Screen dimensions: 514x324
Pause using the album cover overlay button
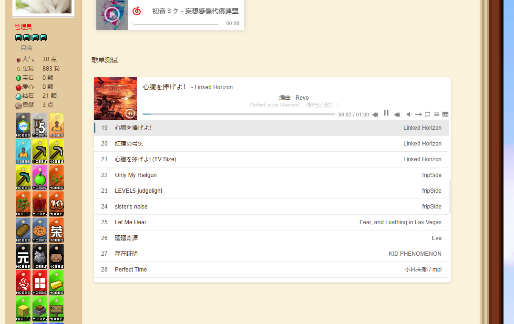pyautogui.click(x=130, y=114)
